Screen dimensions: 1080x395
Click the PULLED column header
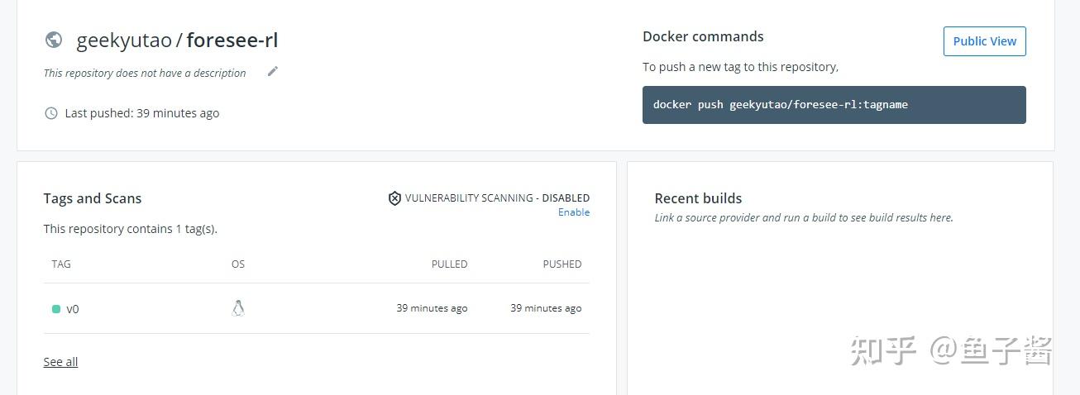(x=449, y=264)
